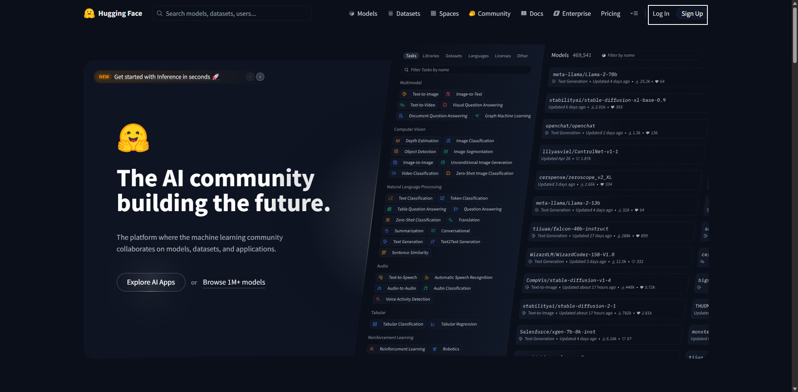
Task: Click the icon next to Image-to-Text tag
Action: point(448,94)
